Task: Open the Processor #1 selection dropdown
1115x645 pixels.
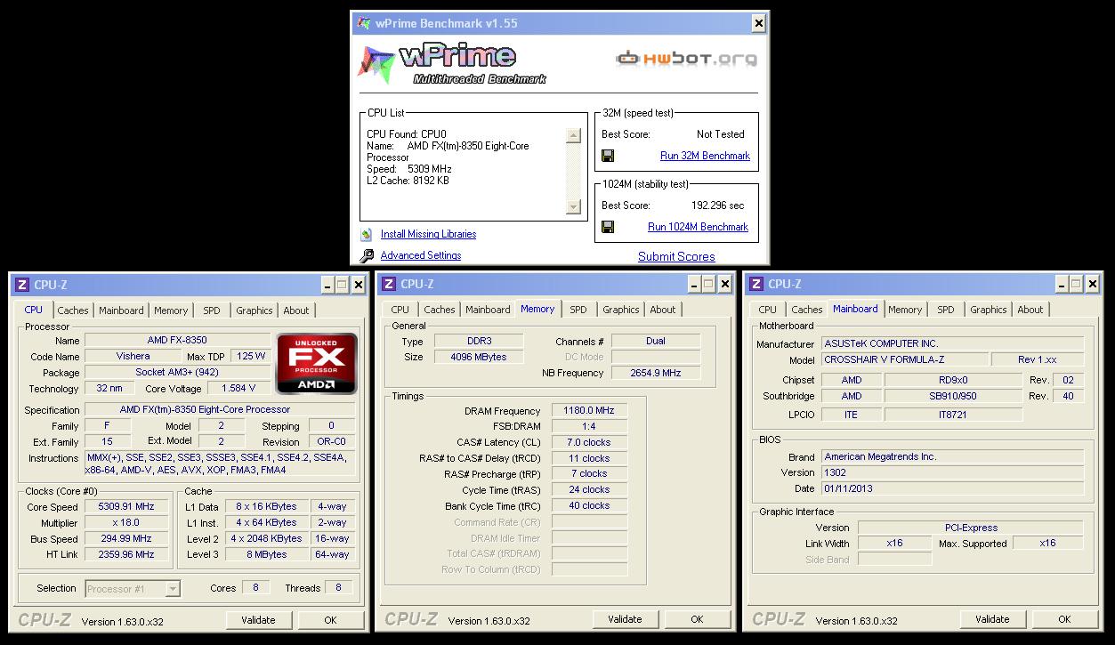Action: (173, 588)
